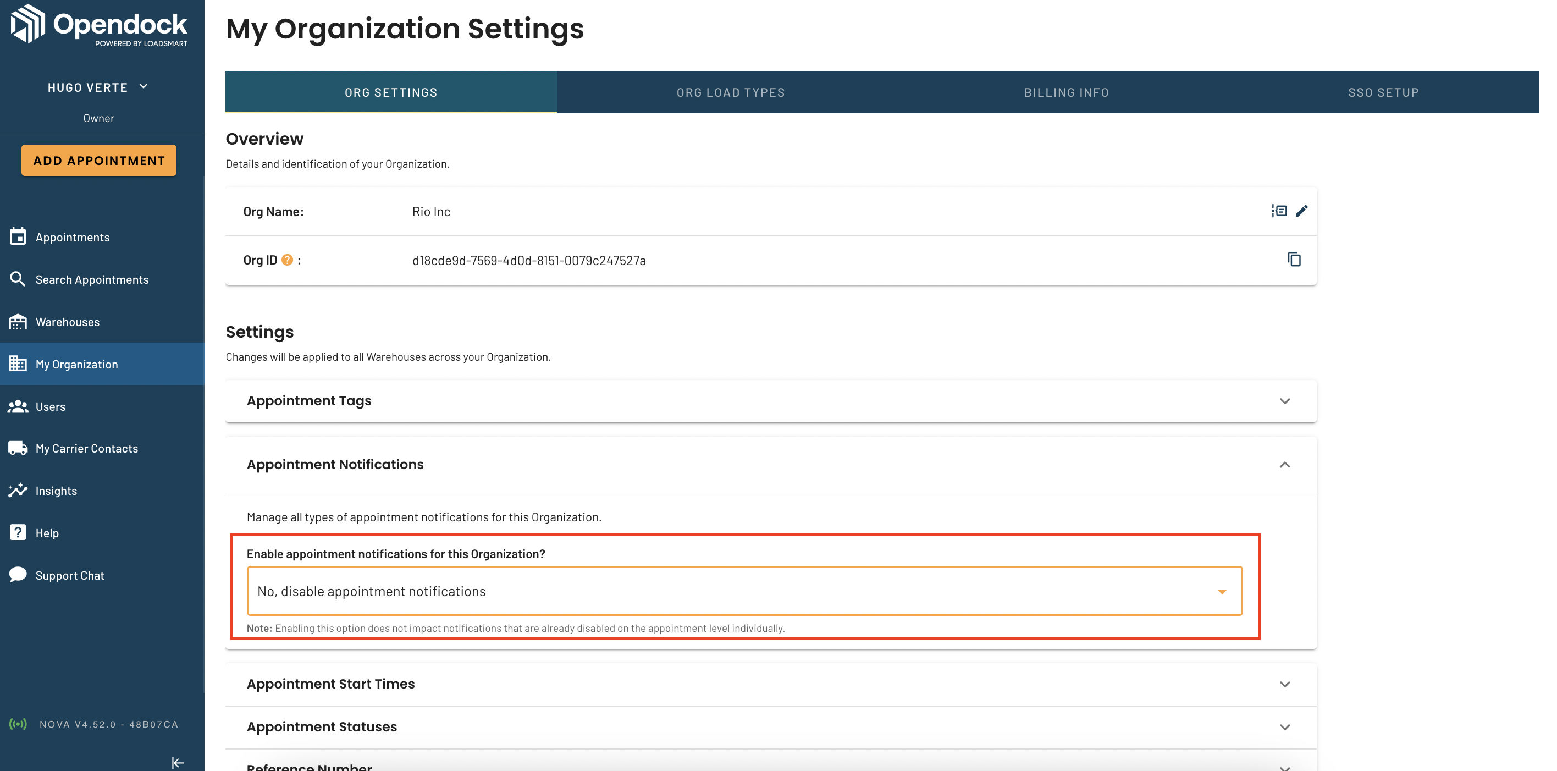Click the Org ID help tooltip icon
This screenshot has width=1557, height=771.
(287, 260)
